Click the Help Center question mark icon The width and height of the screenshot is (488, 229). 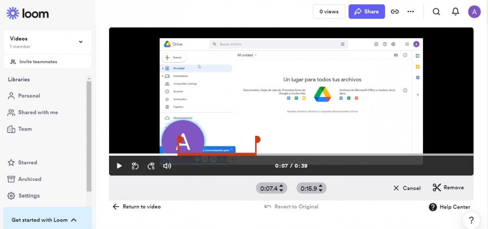click(x=433, y=207)
